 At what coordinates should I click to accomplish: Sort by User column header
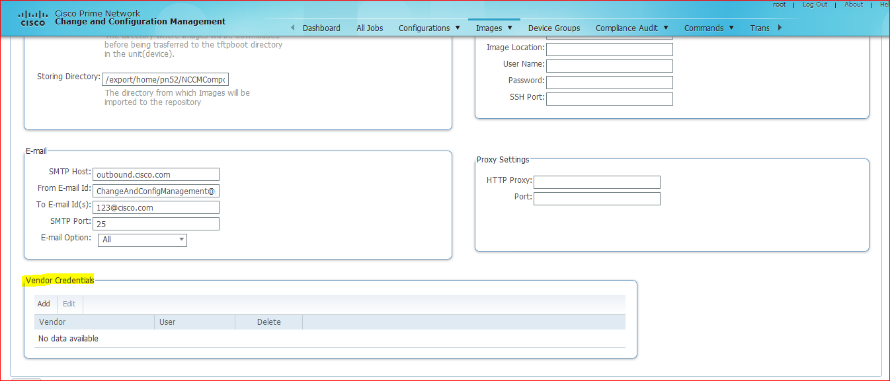pos(195,322)
